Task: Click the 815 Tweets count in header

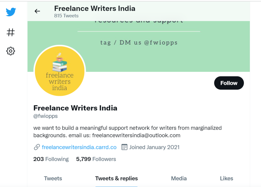Action: pyautogui.click(x=66, y=16)
